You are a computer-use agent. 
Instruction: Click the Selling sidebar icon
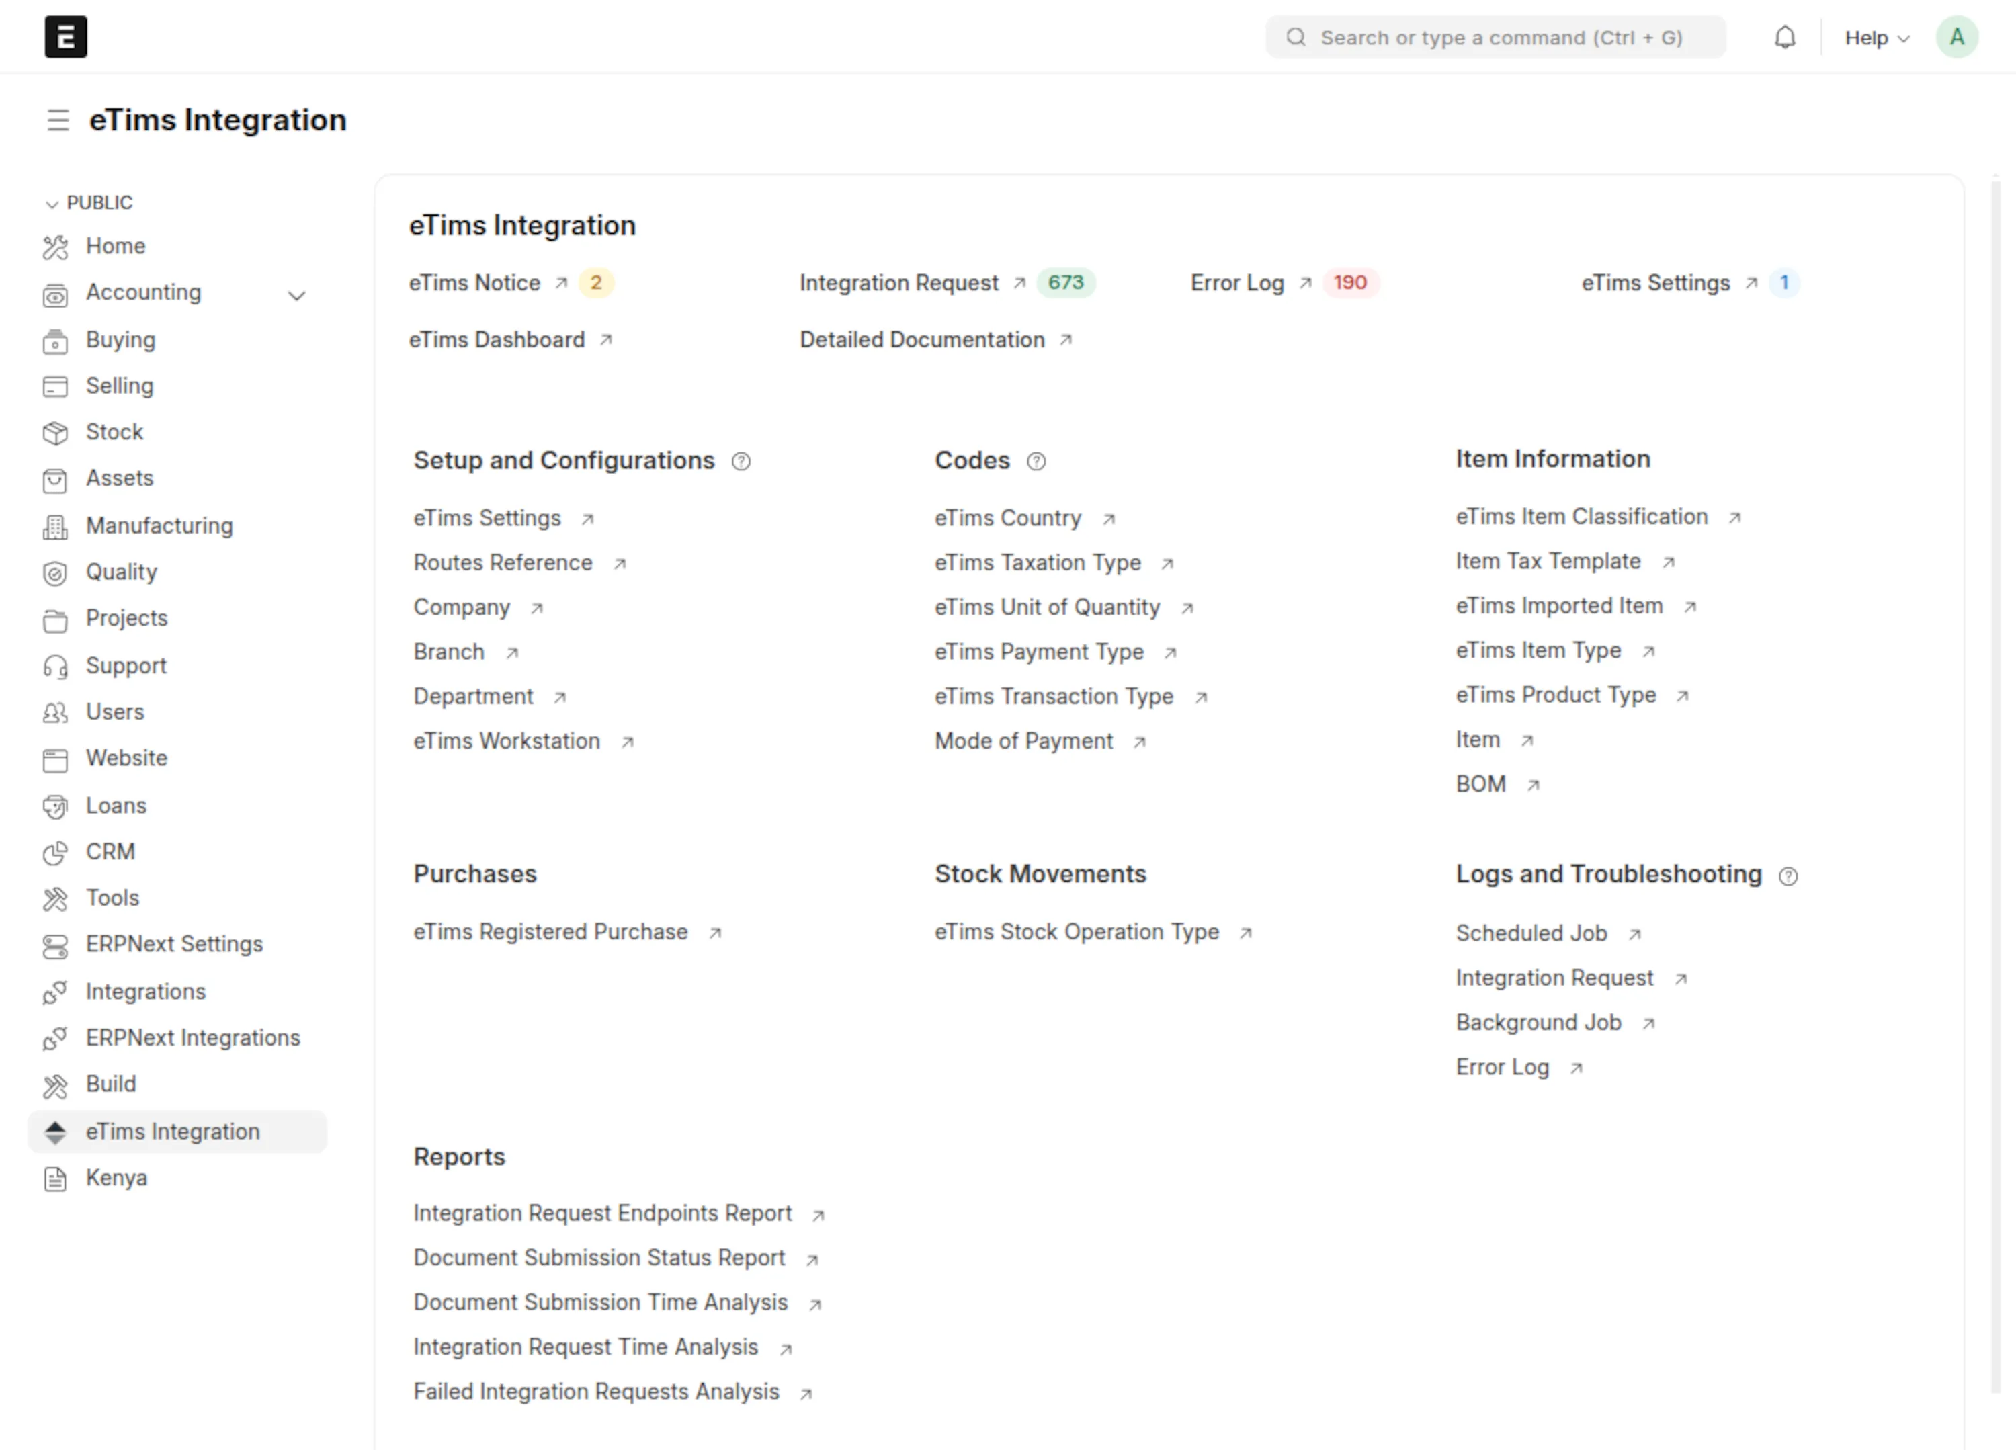(55, 387)
